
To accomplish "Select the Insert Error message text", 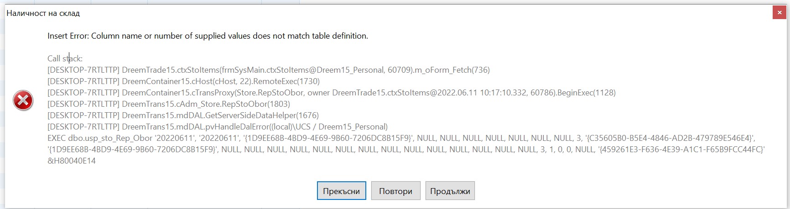I will point(208,36).
